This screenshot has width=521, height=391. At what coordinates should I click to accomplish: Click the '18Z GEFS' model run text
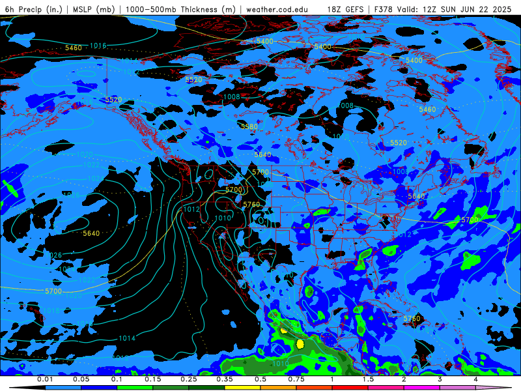point(346,9)
